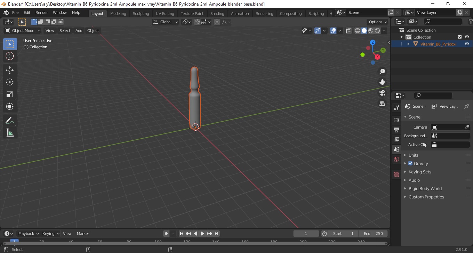Click the End frame field
The height and width of the screenshot is (253, 473).
coord(373,234)
